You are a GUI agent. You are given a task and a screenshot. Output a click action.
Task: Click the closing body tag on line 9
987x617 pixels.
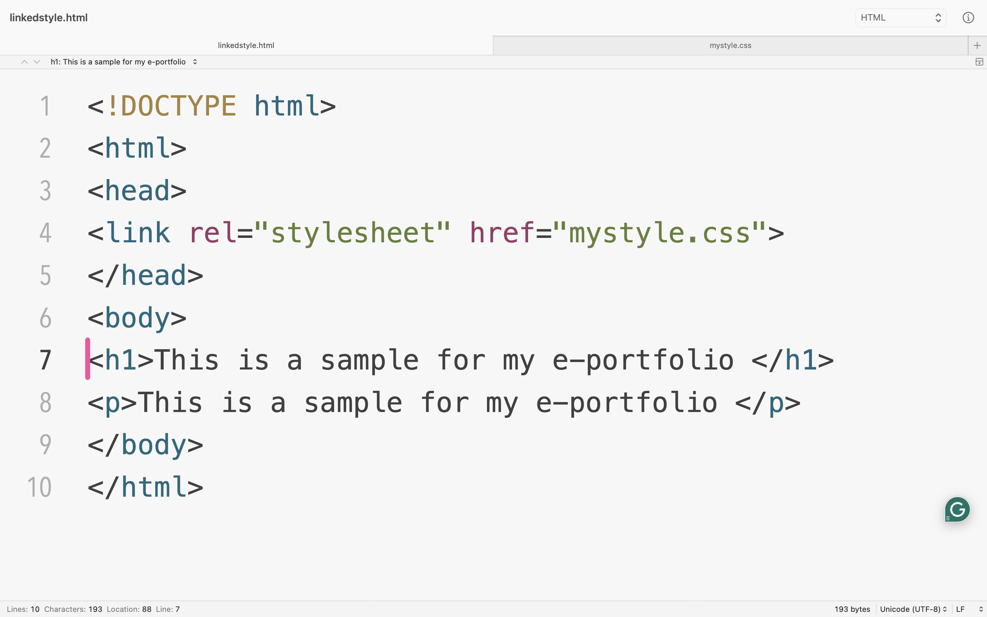point(145,445)
